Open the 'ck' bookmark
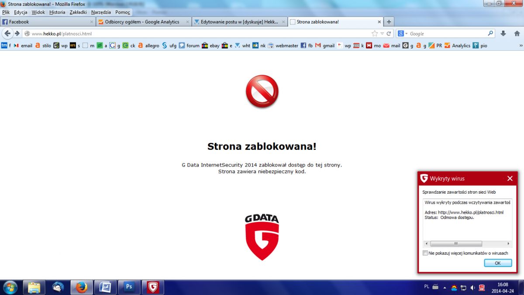This screenshot has width=524, height=295. (x=129, y=45)
